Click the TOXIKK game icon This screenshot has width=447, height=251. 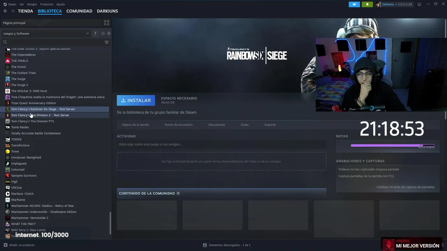pos(8,139)
